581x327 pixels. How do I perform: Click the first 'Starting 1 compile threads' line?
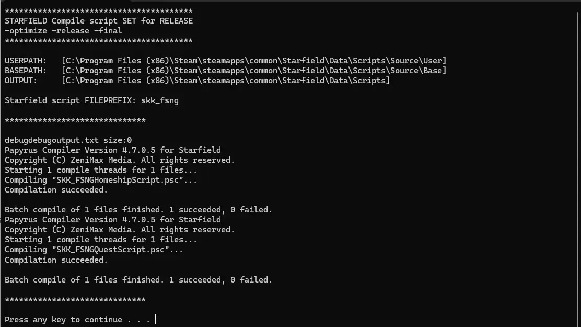(101, 170)
